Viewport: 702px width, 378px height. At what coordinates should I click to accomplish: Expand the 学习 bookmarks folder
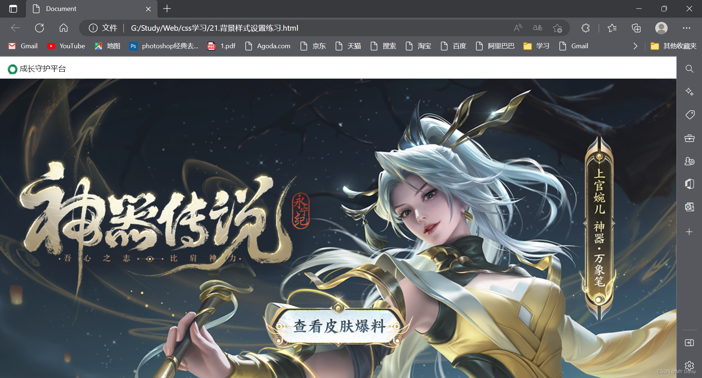click(x=536, y=46)
